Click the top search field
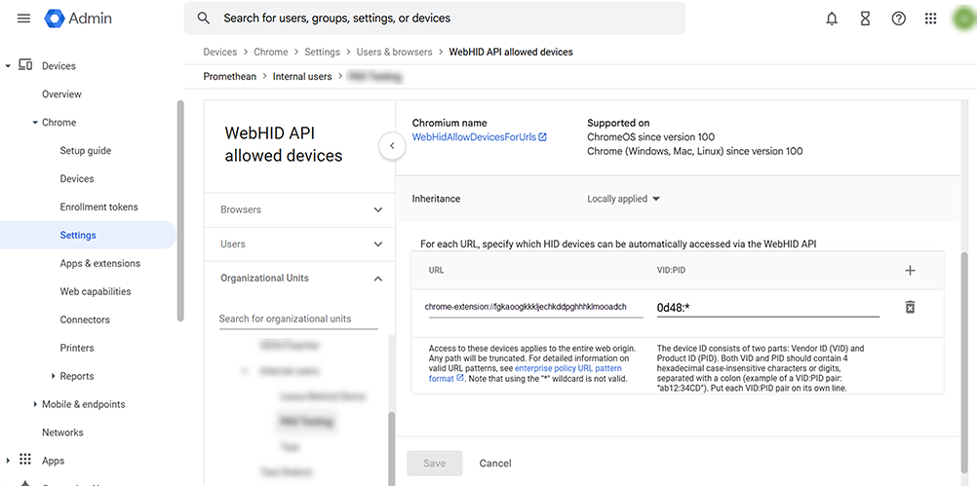The image size is (977, 486). (434, 19)
